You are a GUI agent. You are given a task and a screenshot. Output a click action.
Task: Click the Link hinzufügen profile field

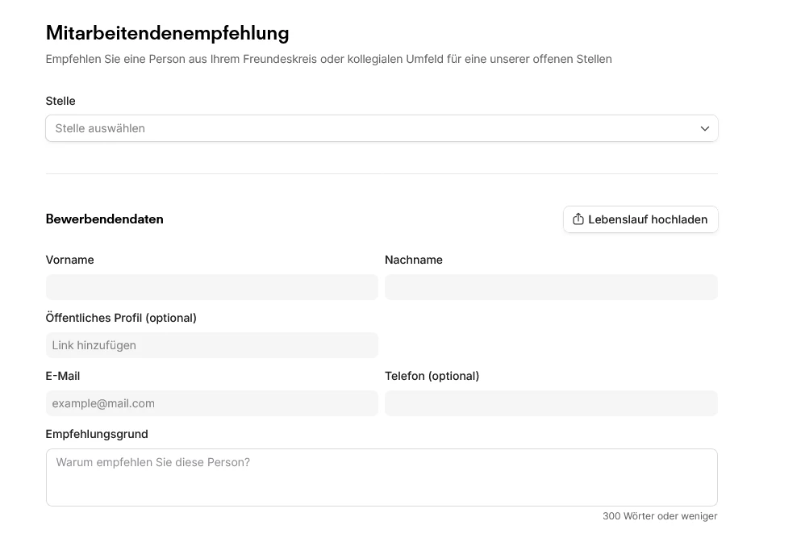pos(211,345)
